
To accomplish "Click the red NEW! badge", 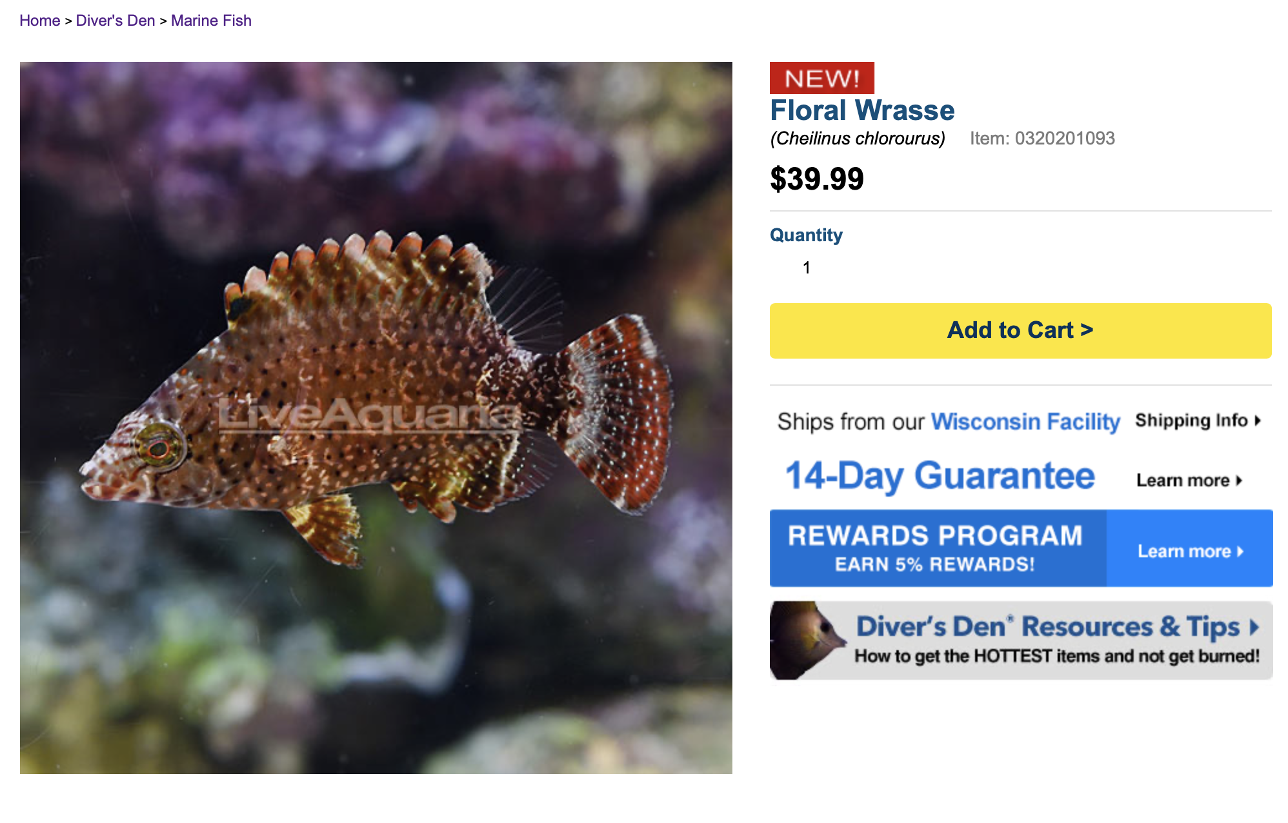I will (x=822, y=78).
